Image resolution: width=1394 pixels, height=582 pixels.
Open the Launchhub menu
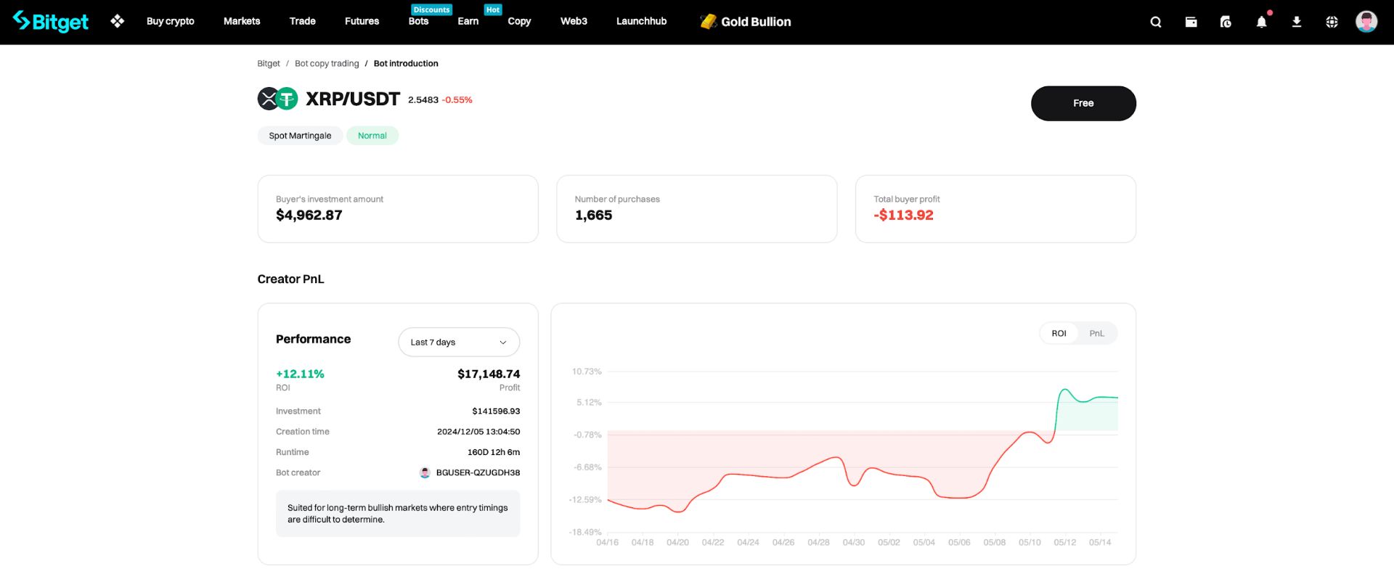[x=641, y=21]
